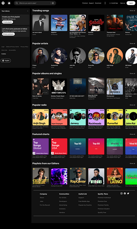Image resolution: width=137 pixels, height=229 pixels.
Task: Open Top Songs Global chart
Action: [40, 147]
